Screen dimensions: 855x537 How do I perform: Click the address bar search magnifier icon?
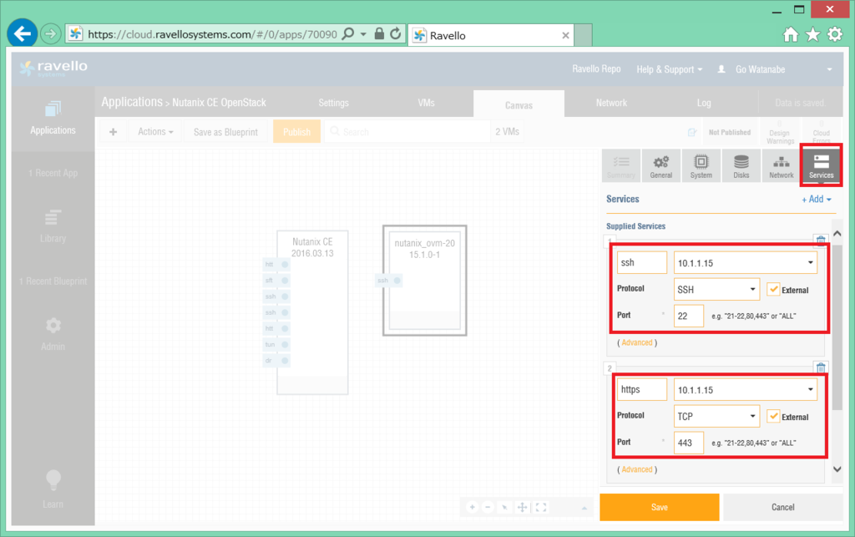[x=347, y=33]
